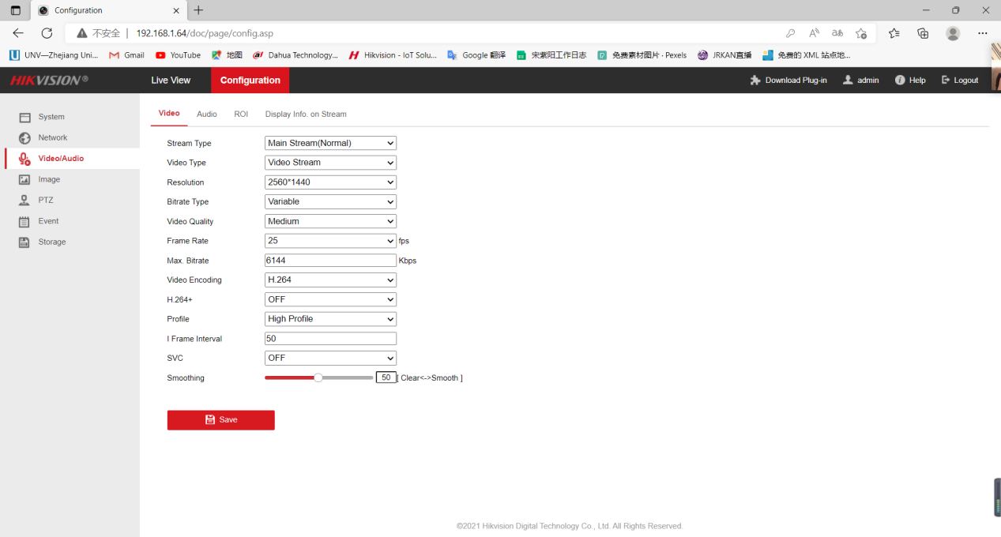The height and width of the screenshot is (537, 1001).
Task: Open the Favorites list icon
Action: coord(894,33)
